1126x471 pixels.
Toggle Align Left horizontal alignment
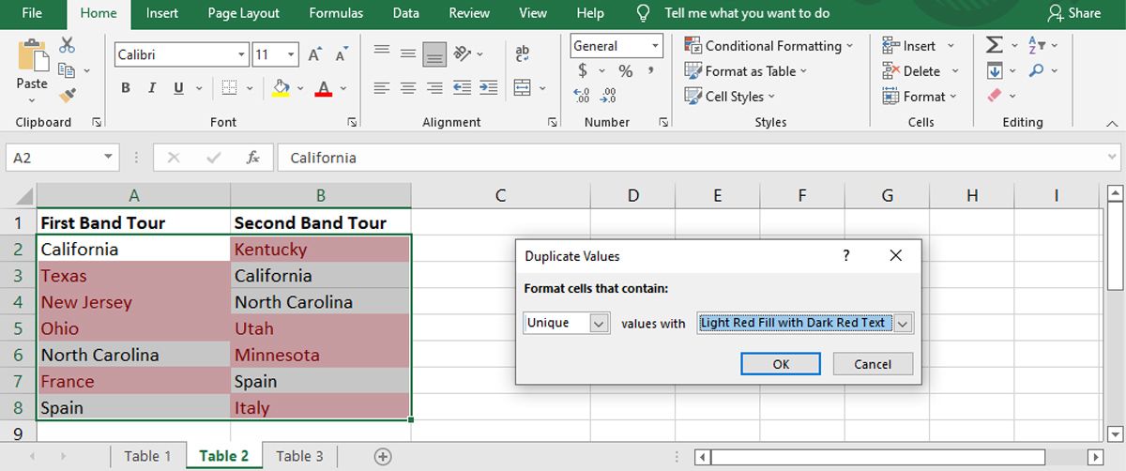click(381, 88)
